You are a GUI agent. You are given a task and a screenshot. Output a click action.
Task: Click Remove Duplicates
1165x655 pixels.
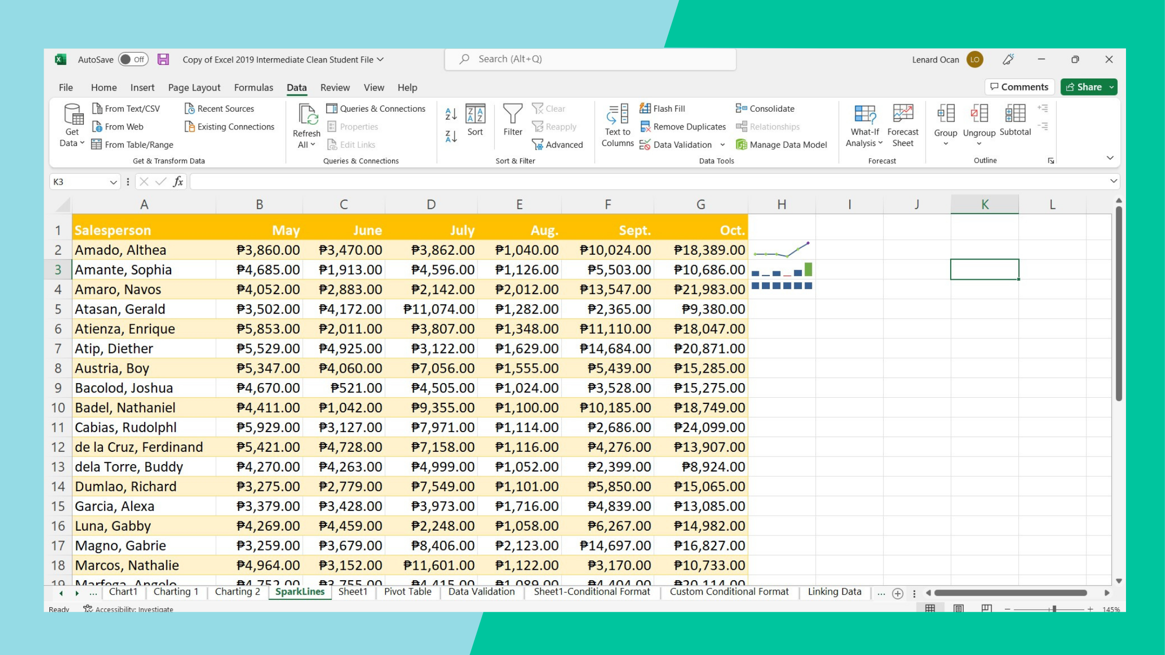[683, 127]
